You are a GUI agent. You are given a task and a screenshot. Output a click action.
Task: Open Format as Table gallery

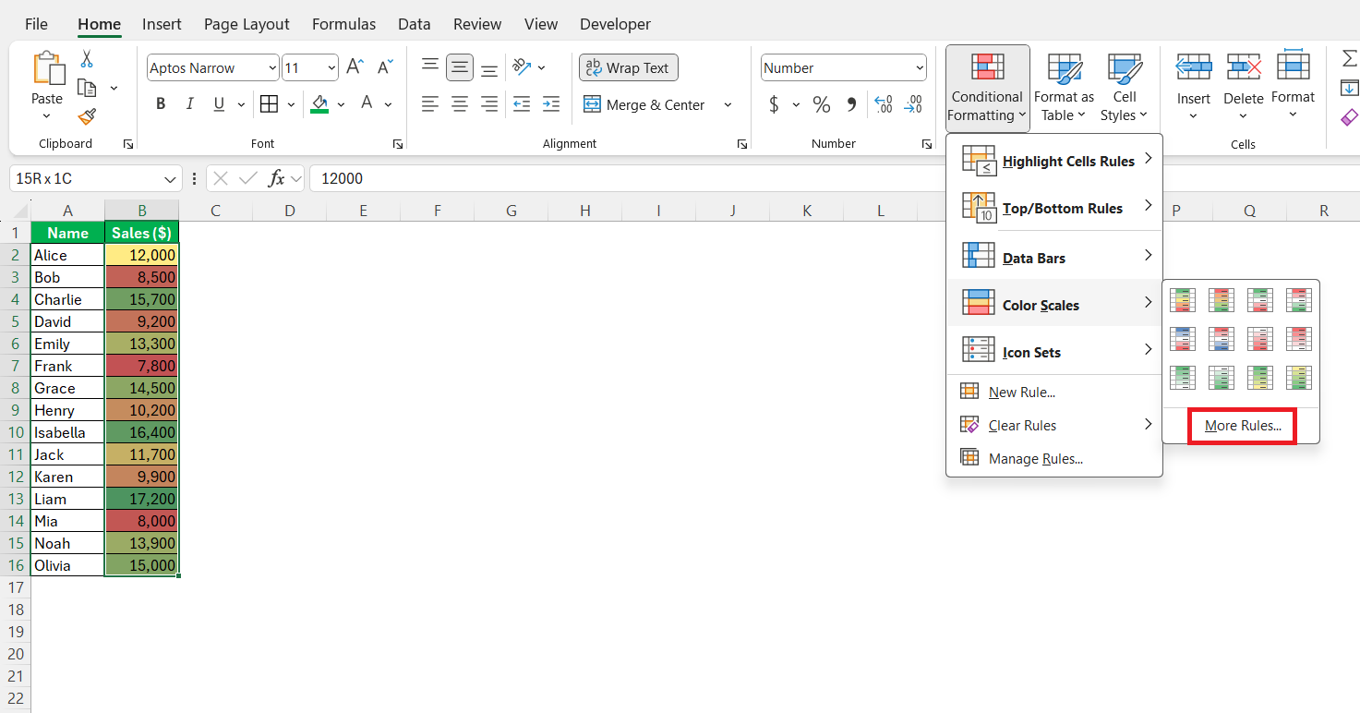click(1064, 88)
